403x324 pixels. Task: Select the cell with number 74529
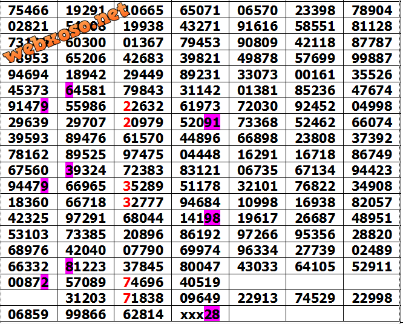click(315, 299)
